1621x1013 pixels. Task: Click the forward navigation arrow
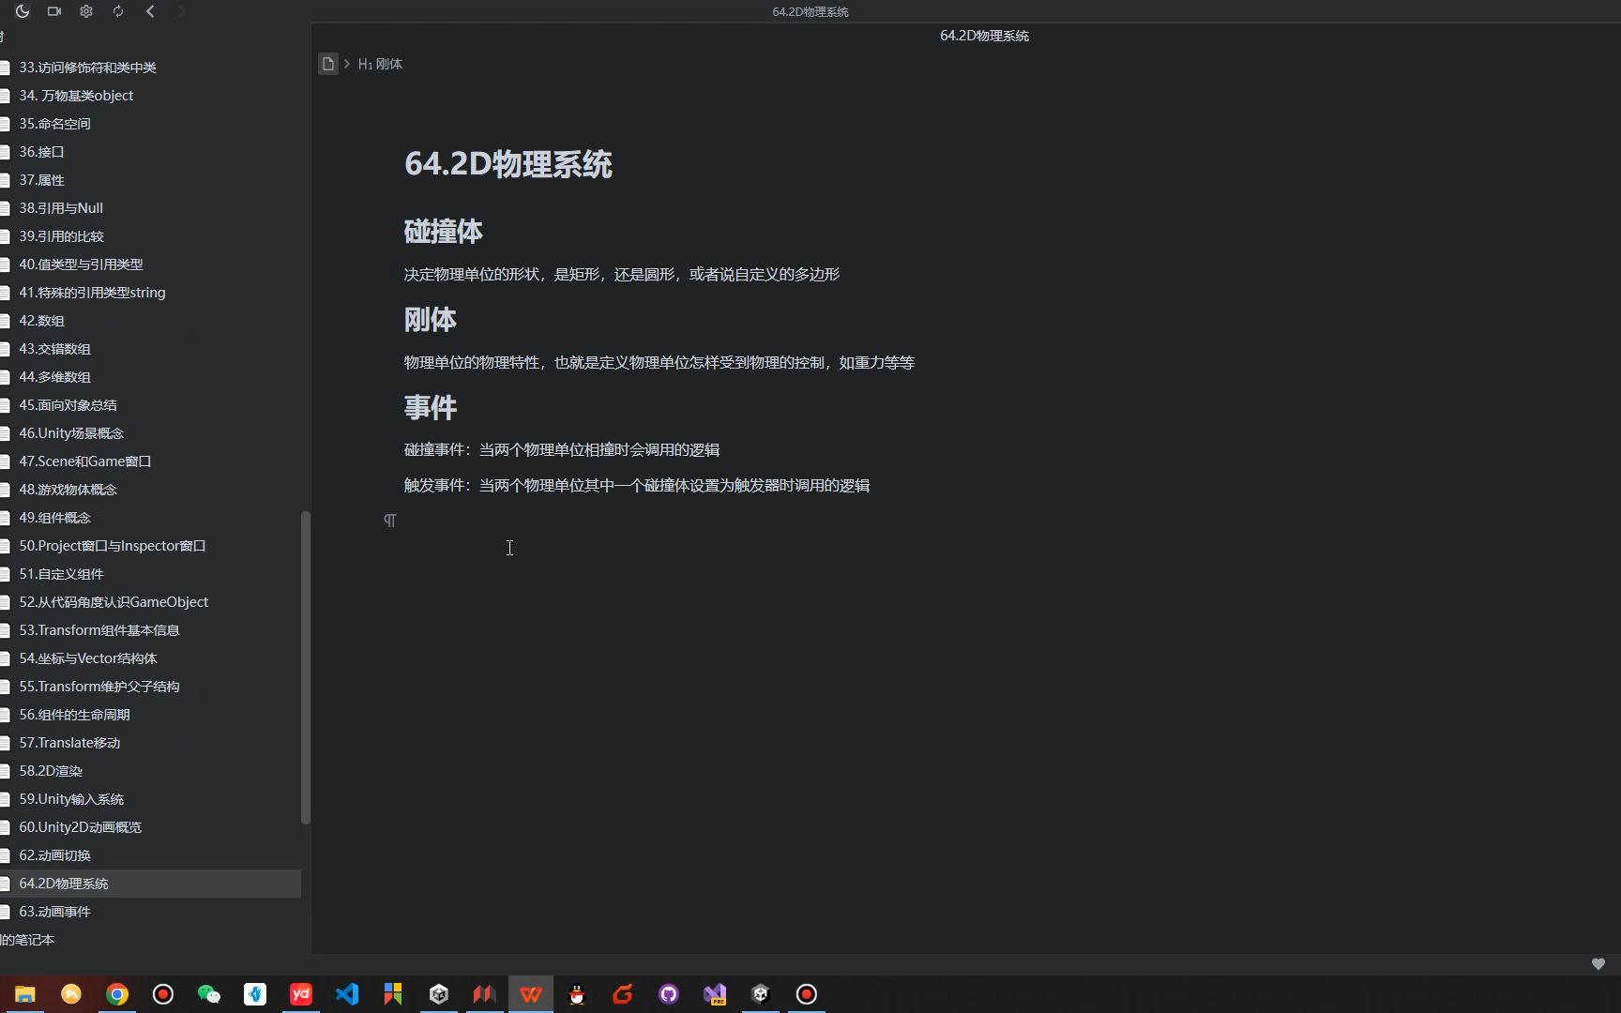(x=182, y=11)
